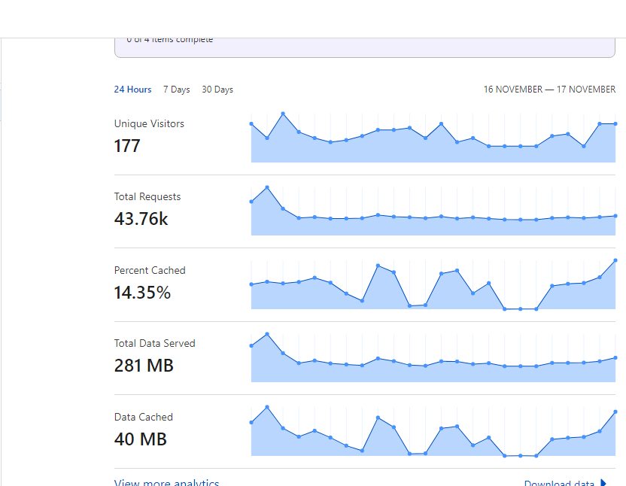626x486 pixels.
Task: Click the 16 November — 17 November date range
Action: pos(549,90)
